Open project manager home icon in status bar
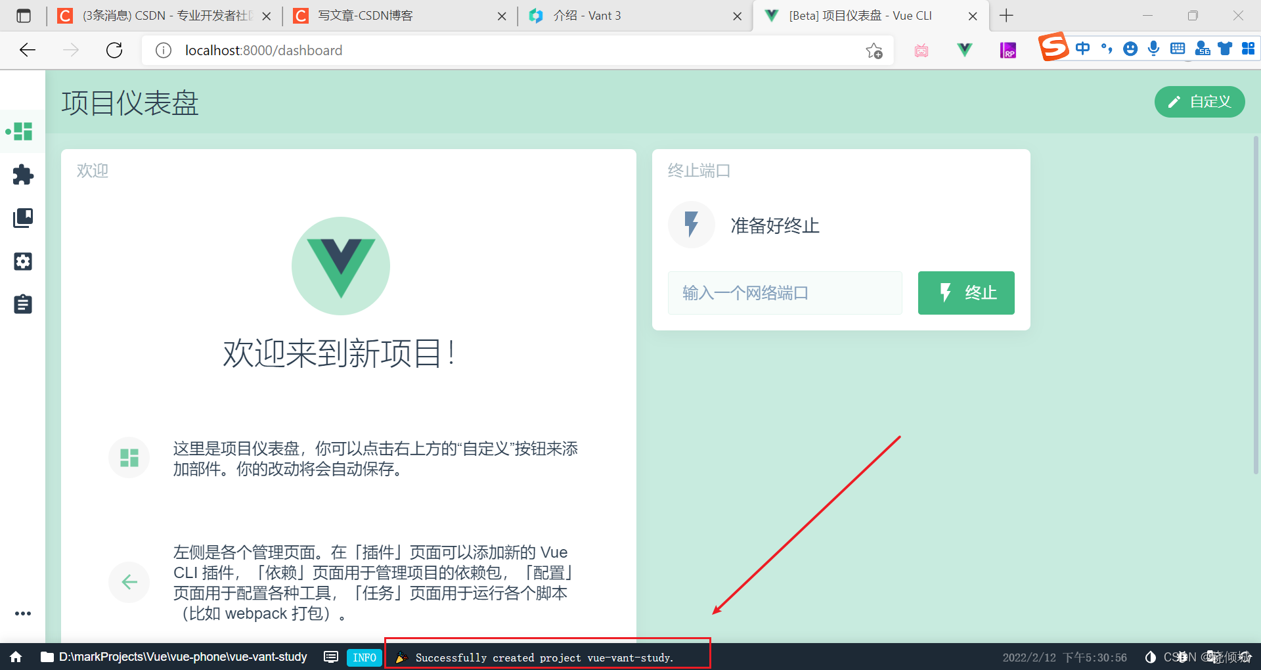Screen dimensions: 1261x670 [16, 657]
